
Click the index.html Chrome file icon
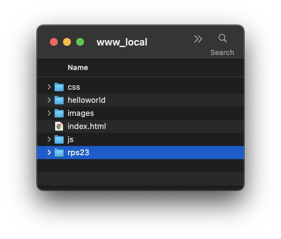59,126
